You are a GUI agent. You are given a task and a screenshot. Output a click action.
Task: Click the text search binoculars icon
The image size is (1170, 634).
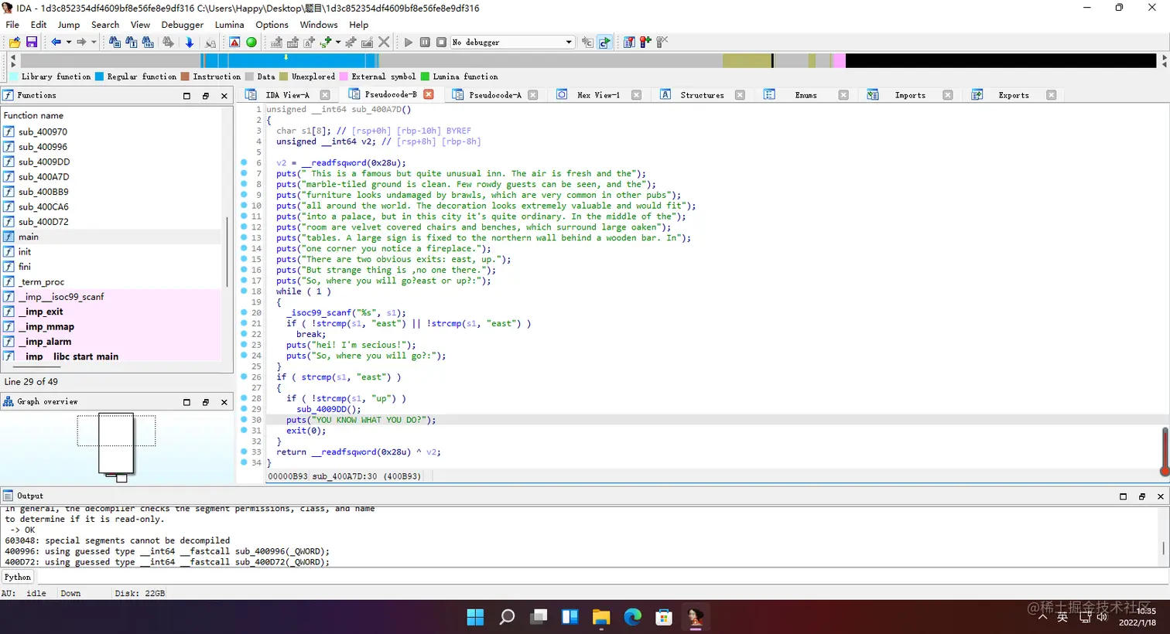[x=131, y=43]
